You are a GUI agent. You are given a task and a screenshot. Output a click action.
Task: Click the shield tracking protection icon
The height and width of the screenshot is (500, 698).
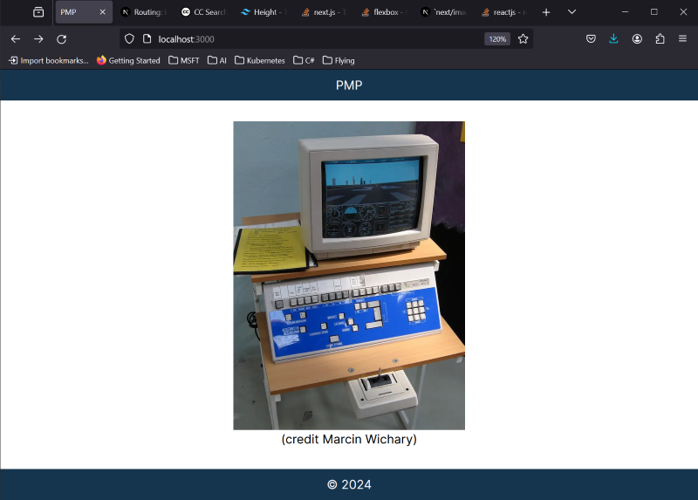point(129,39)
